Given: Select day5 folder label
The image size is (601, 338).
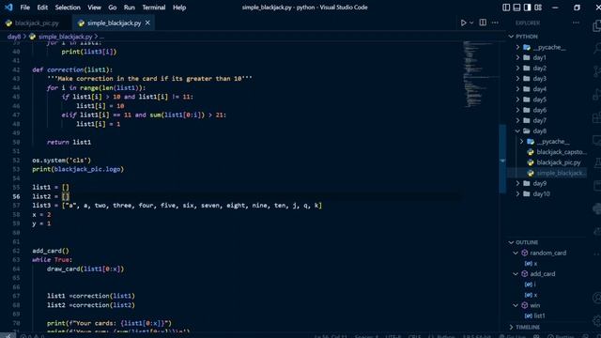Looking at the screenshot, I should coord(539,100).
